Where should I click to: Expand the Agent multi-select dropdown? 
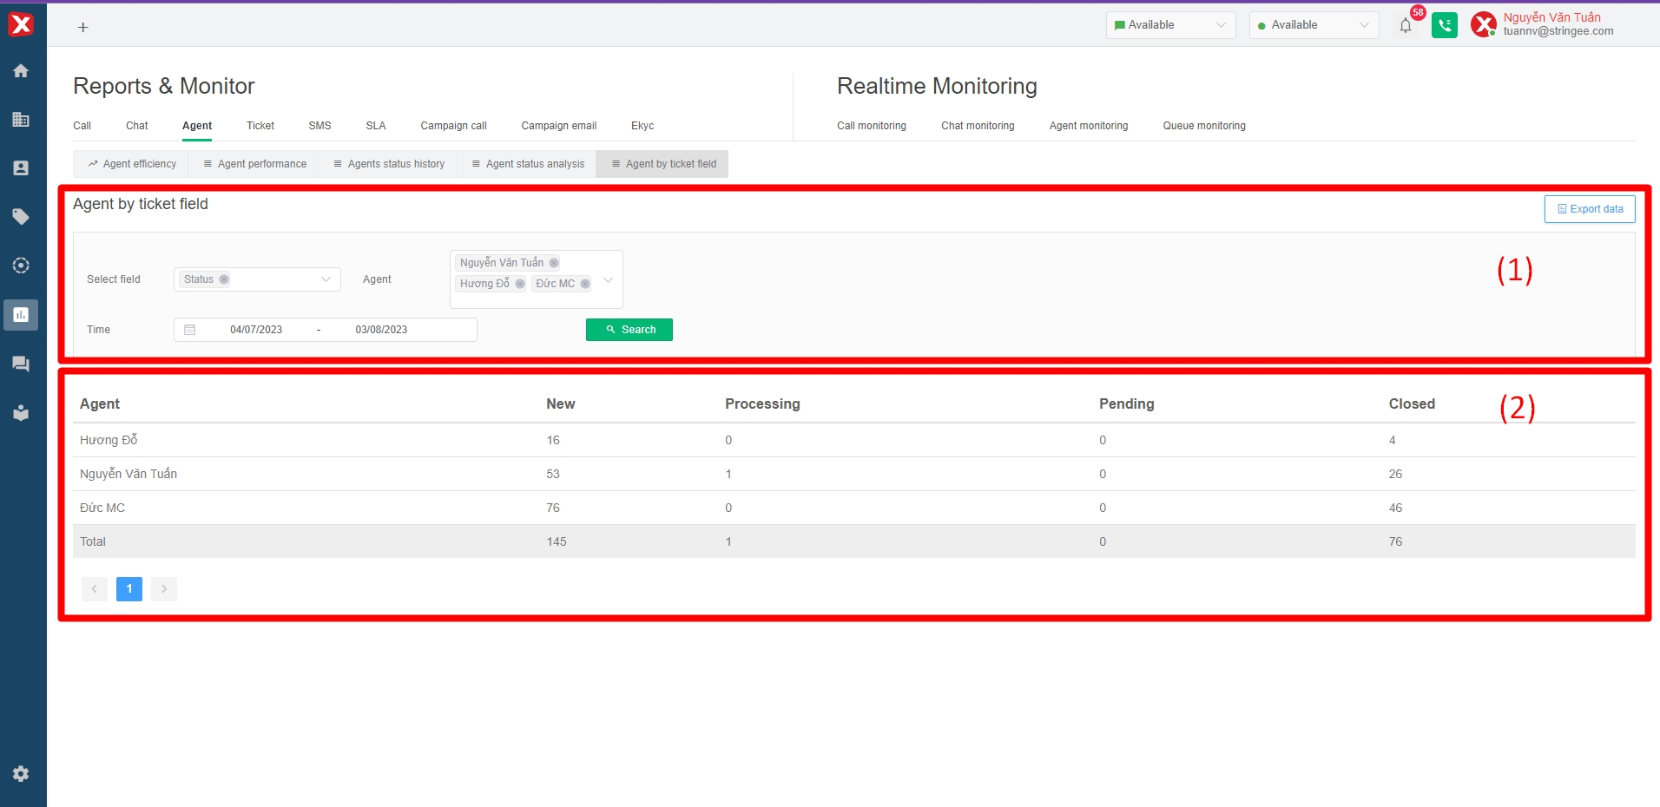(608, 279)
